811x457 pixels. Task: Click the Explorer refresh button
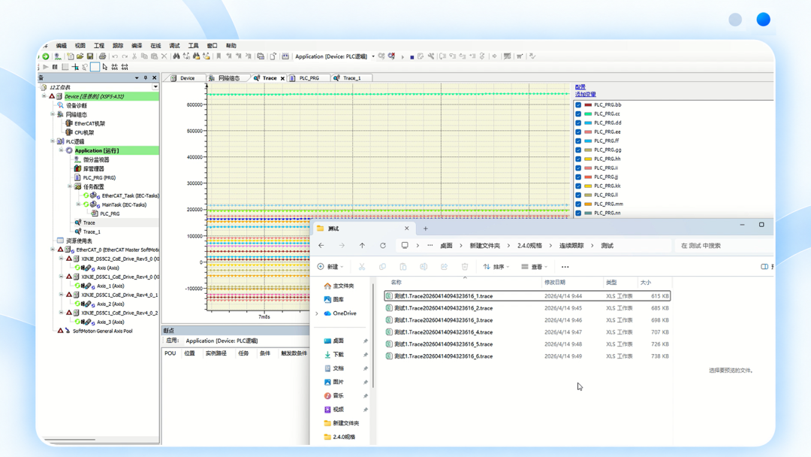pyautogui.click(x=383, y=246)
